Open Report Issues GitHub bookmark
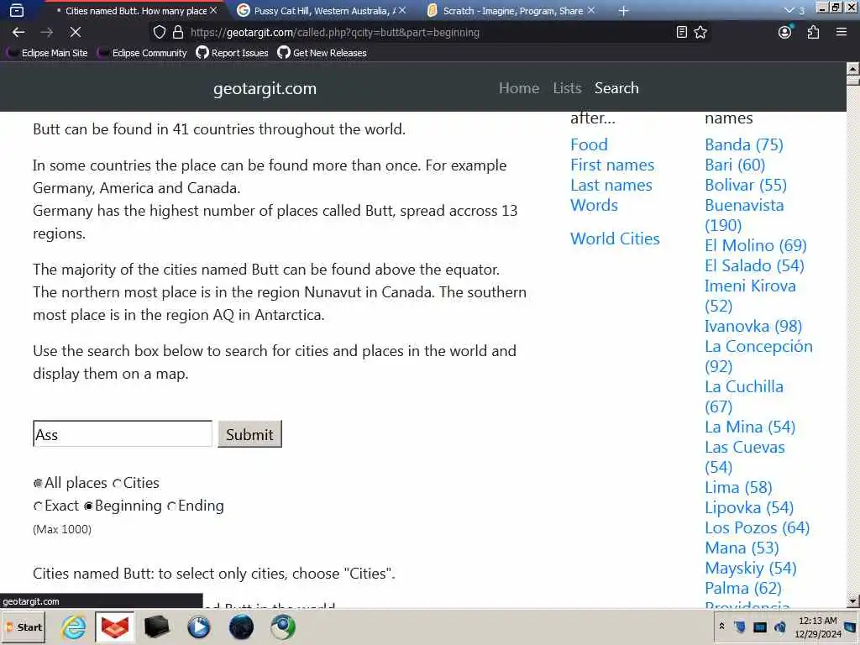The height and width of the screenshot is (645, 860). 233,53
